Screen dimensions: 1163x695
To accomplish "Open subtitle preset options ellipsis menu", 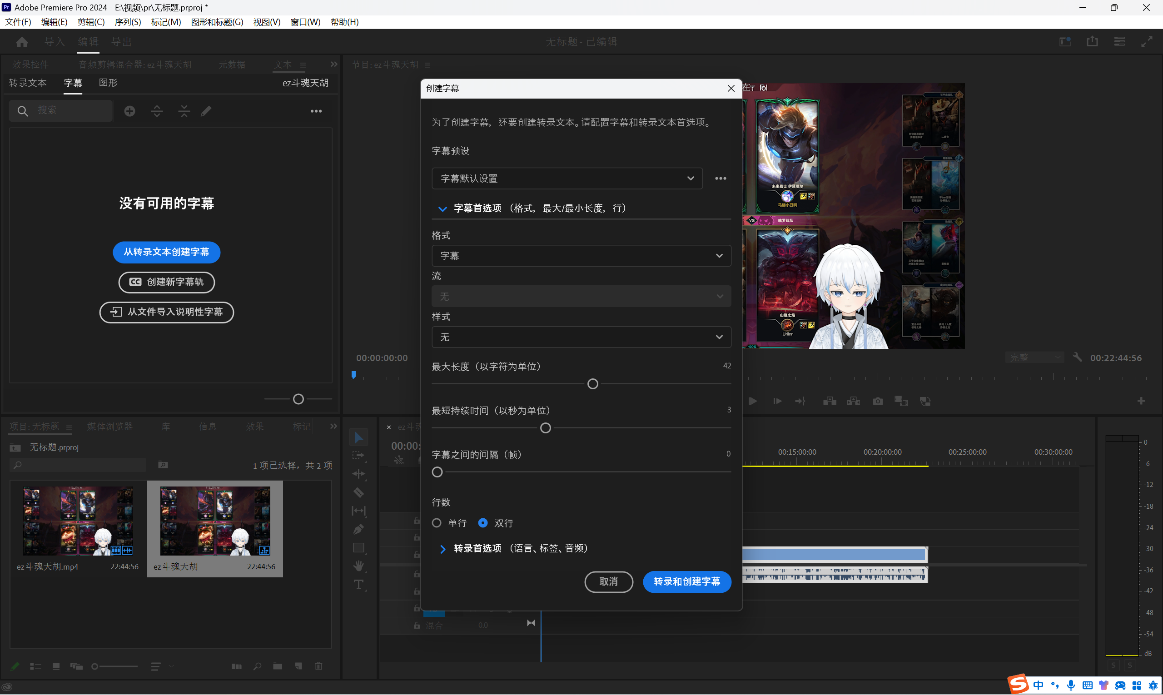I will pyautogui.click(x=721, y=179).
